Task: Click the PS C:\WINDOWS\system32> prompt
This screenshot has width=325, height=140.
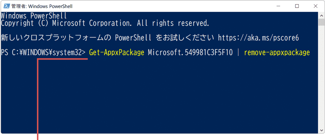Action: click(43, 53)
